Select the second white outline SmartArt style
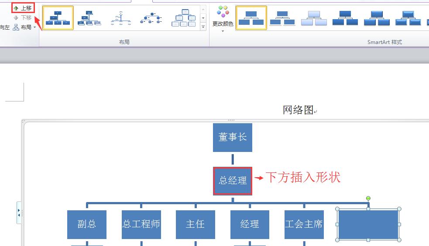Image resolution: width=429 pixels, height=246 pixels. (x=282, y=18)
